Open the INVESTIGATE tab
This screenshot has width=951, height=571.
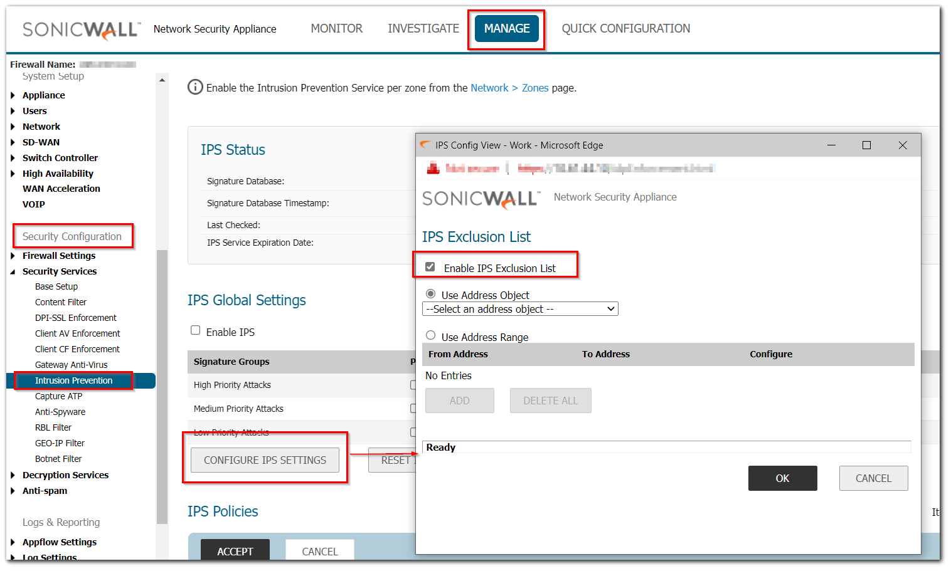coord(423,29)
